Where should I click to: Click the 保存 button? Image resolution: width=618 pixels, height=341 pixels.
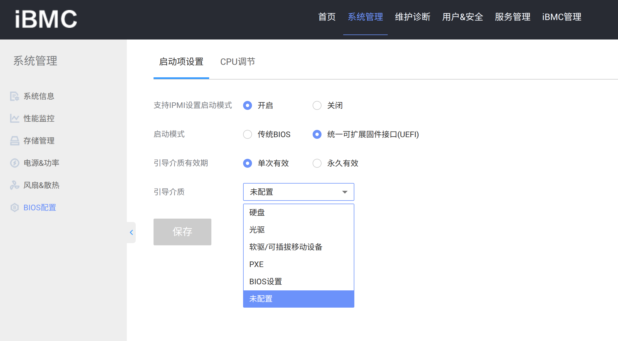[x=182, y=232]
